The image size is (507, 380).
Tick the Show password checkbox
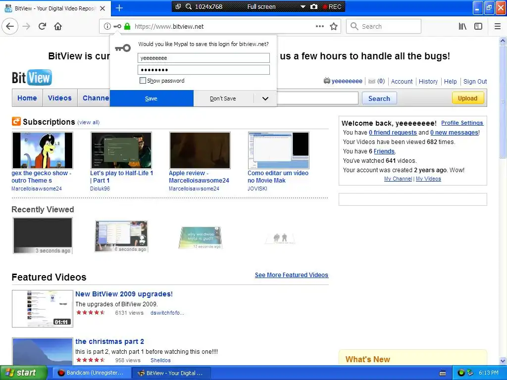pyautogui.click(x=143, y=81)
